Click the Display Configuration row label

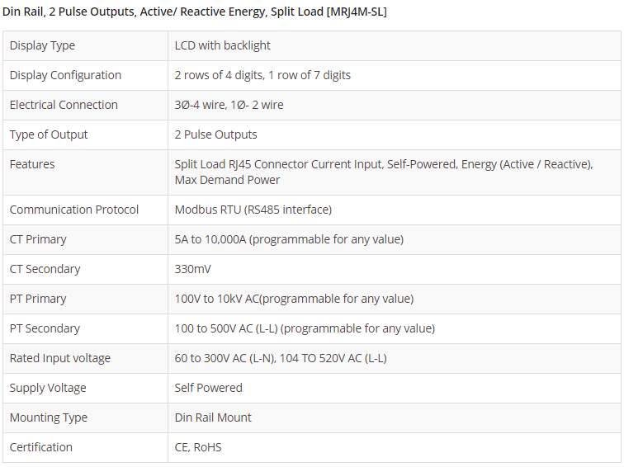coord(65,75)
